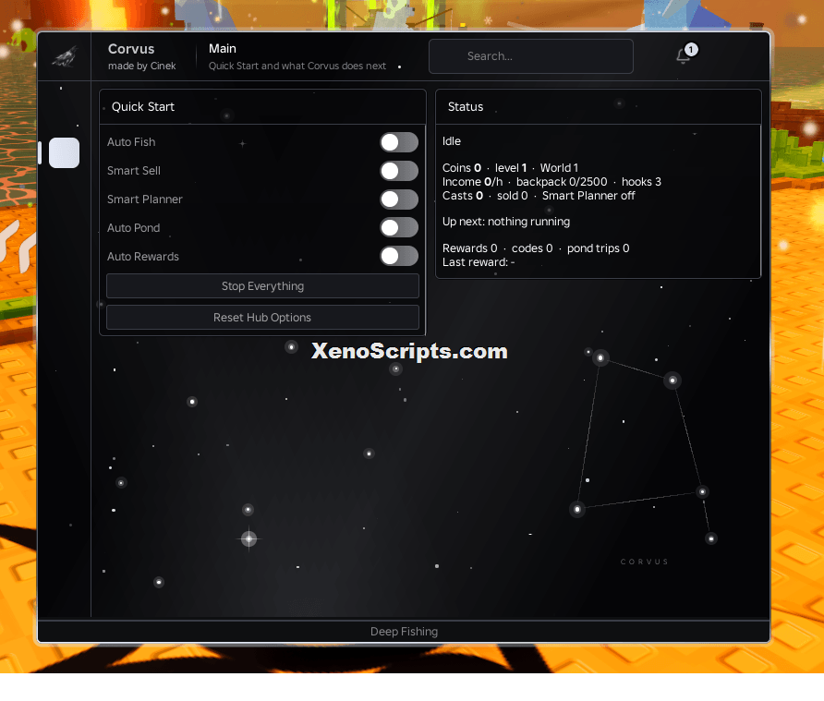This screenshot has width=824, height=701.
Task: Click the Status panel header
Action: [x=599, y=107]
